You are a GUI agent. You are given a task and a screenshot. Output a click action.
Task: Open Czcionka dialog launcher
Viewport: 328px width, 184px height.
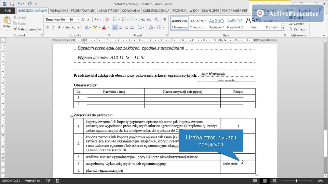[x=109, y=35]
